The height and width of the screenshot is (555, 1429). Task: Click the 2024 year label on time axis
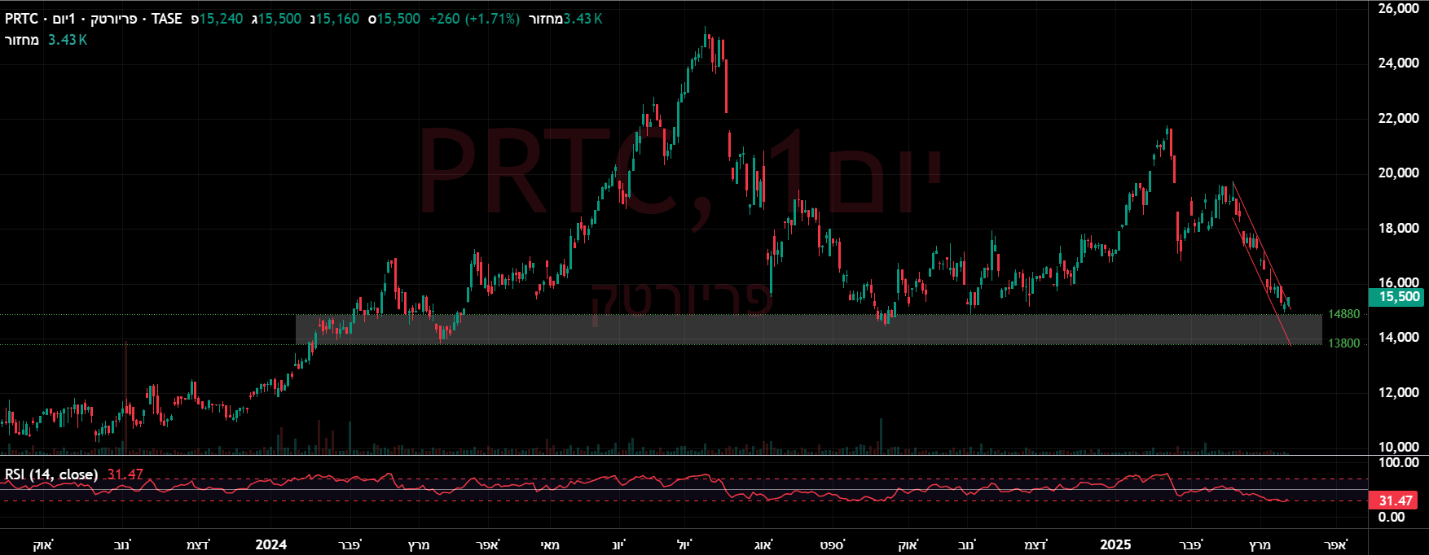click(x=270, y=544)
